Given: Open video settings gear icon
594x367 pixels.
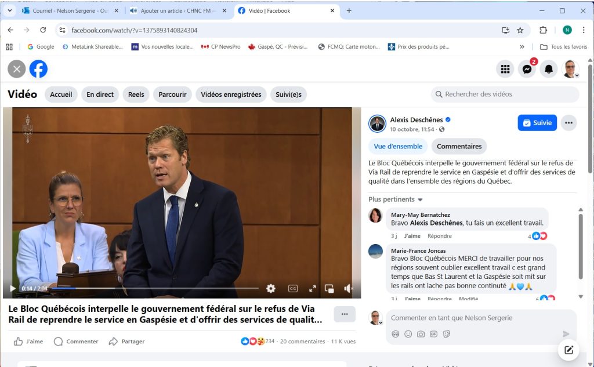Looking at the screenshot, I should pyautogui.click(x=271, y=288).
